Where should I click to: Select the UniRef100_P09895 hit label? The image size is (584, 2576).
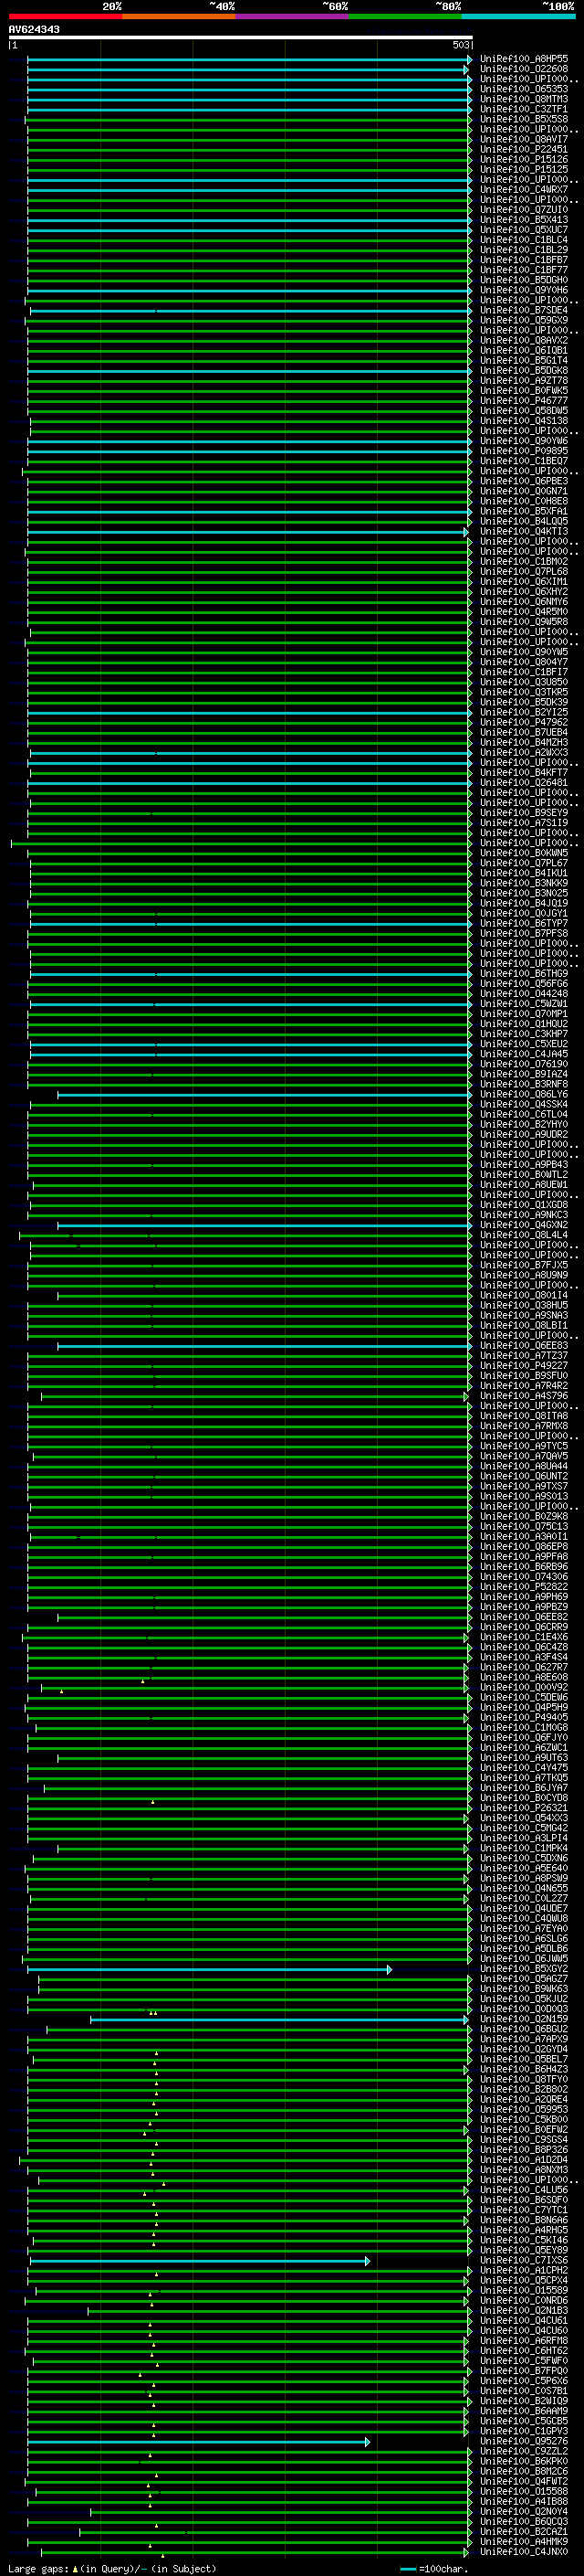click(524, 451)
